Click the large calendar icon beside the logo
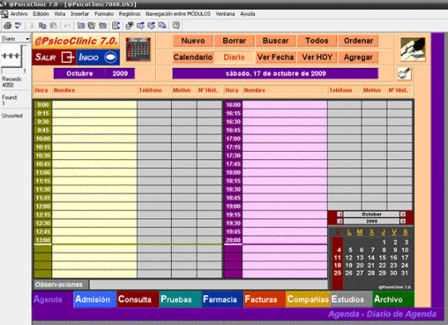Screen dimensions: 448x325 point(139,49)
